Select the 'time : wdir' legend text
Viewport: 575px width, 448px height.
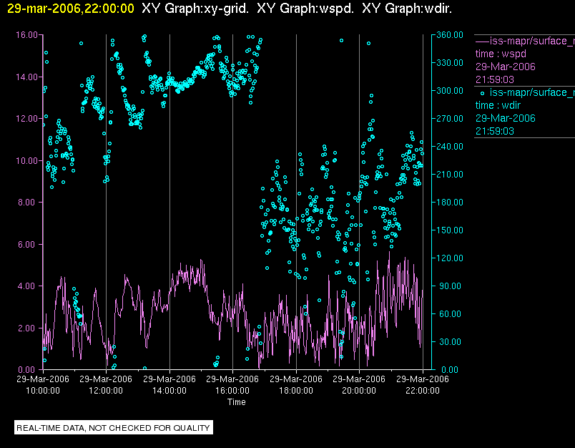coord(498,106)
